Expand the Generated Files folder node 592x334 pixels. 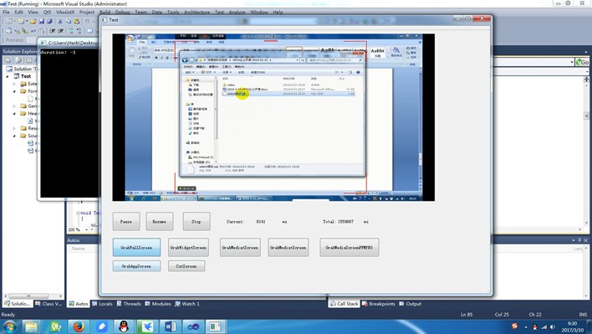(15, 105)
